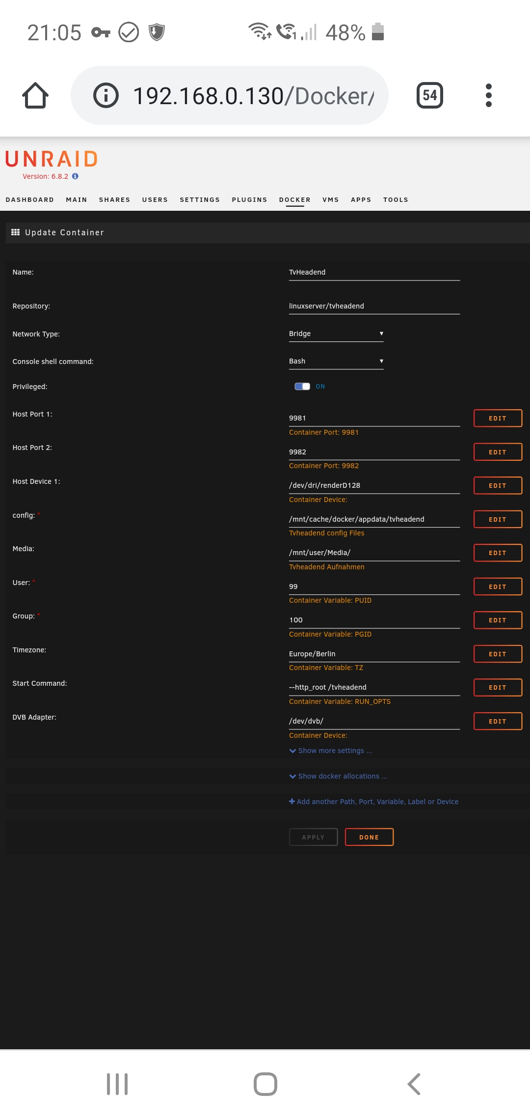Open the Shares tab
Viewport: 530px width, 1120px height.
tap(115, 200)
